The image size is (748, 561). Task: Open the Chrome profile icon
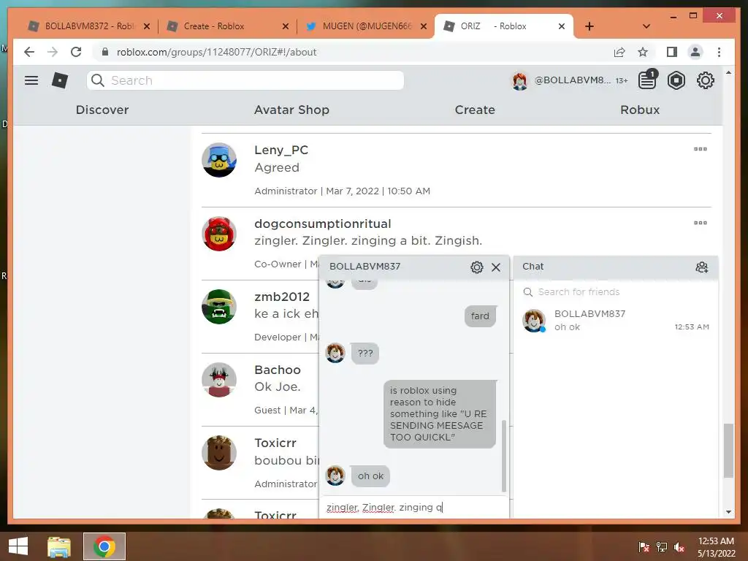point(695,52)
